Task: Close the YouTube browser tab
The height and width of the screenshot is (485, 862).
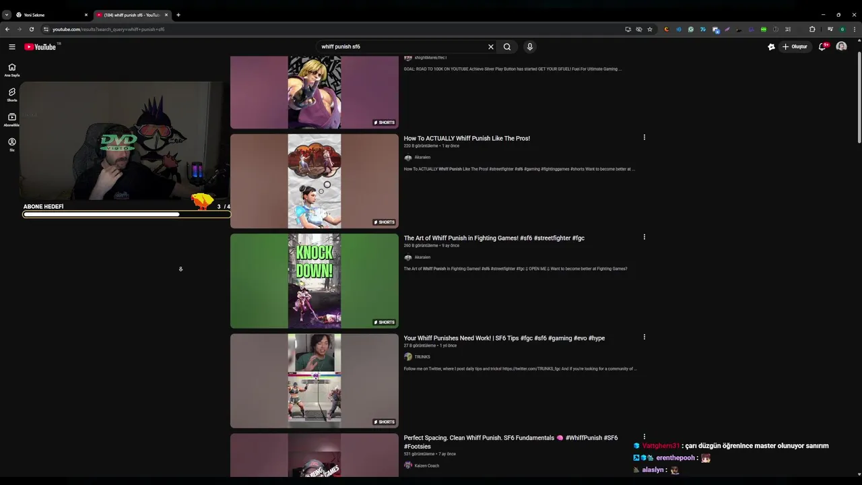Action: [167, 15]
